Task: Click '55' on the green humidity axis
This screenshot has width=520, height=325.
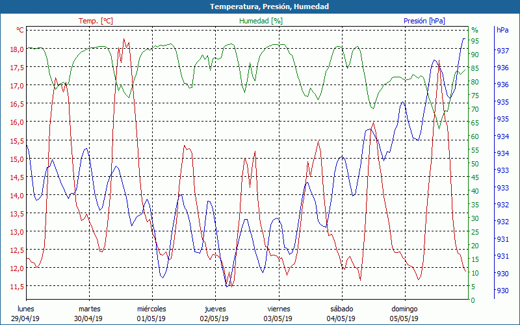Action: (475, 150)
